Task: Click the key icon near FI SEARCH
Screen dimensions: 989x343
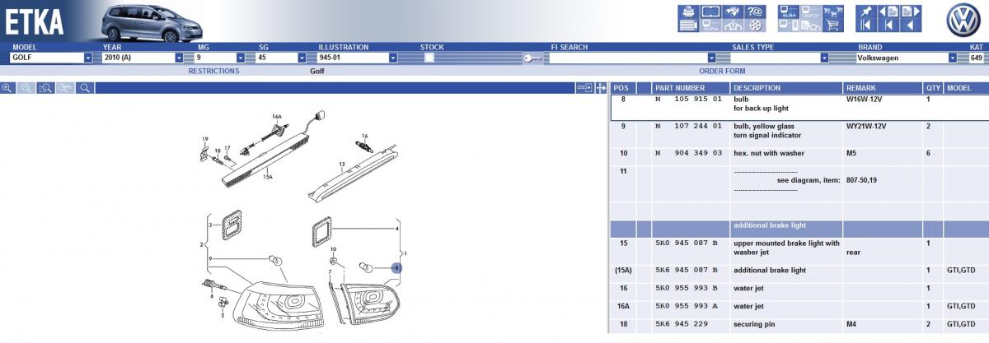Action: click(x=533, y=58)
